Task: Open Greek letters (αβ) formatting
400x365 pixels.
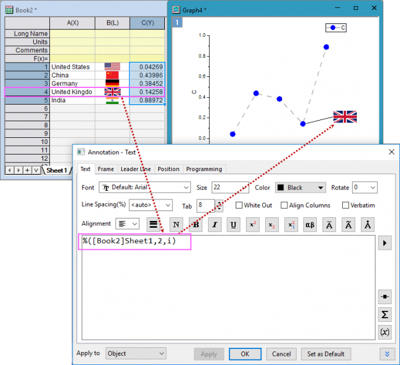Action: point(310,225)
